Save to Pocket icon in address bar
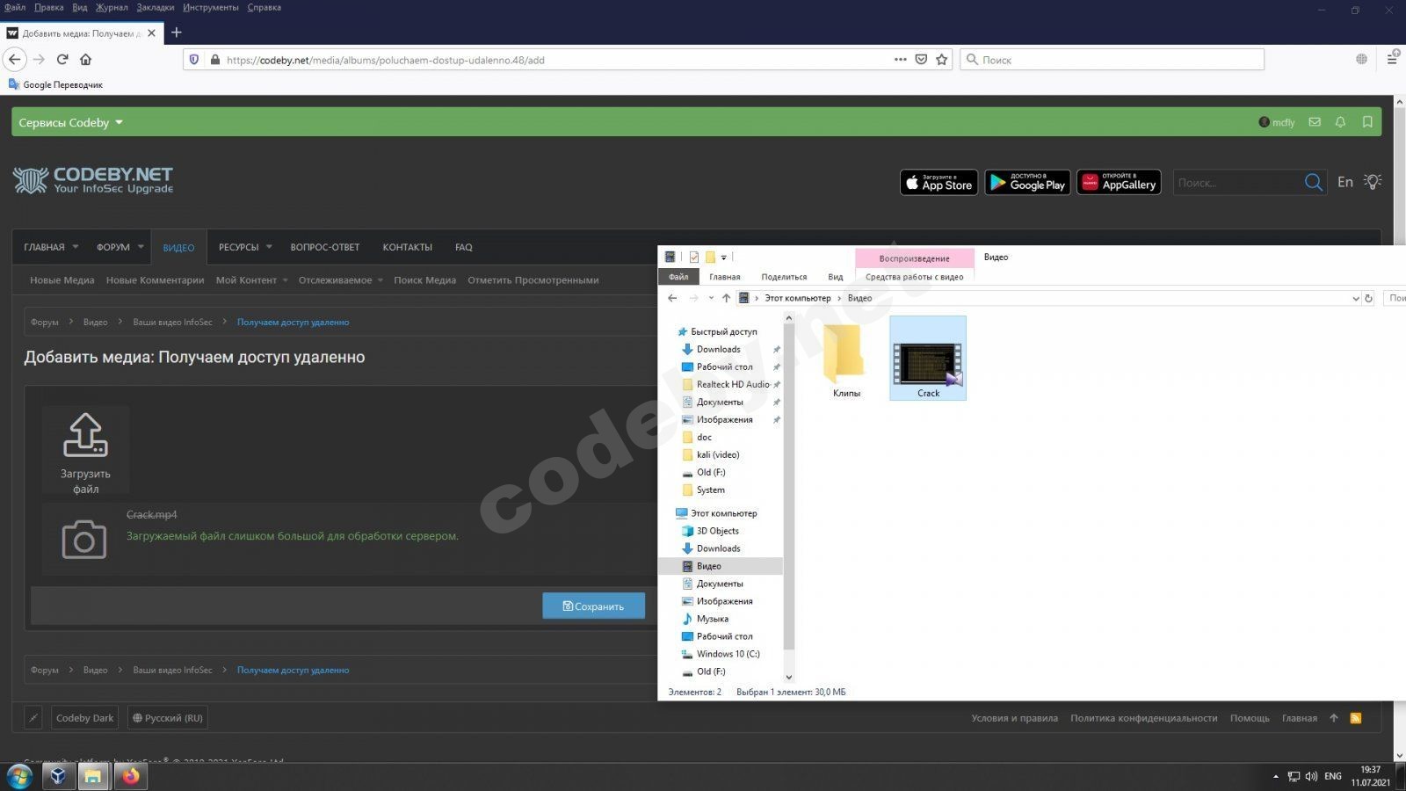Image resolution: width=1406 pixels, height=791 pixels. pyautogui.click(x=921, y=60)
